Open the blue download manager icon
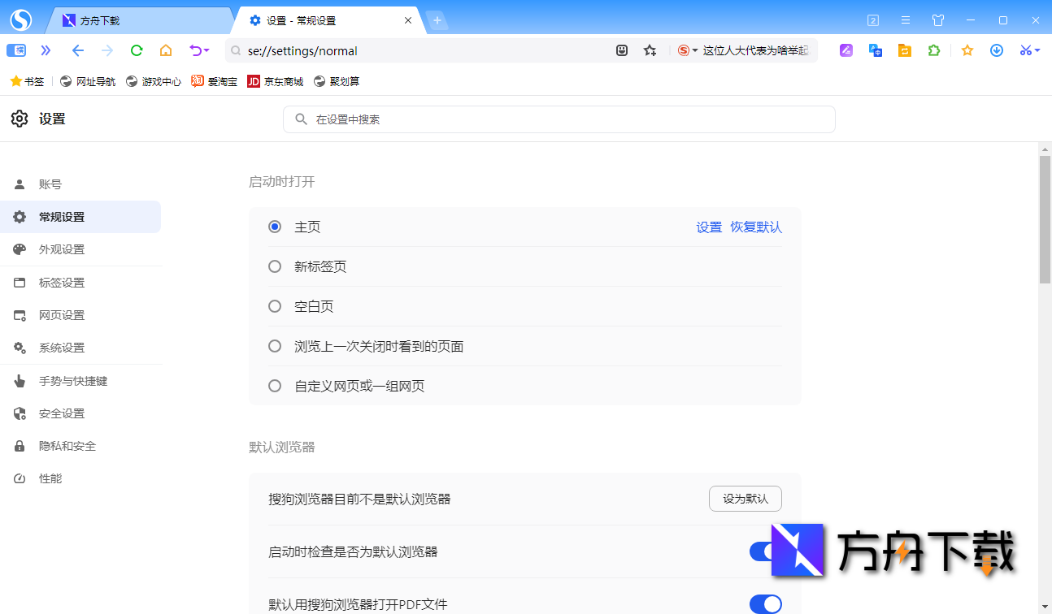Image resolution: width=1052 pixels, height=614 pixels. tap(997, 50)
